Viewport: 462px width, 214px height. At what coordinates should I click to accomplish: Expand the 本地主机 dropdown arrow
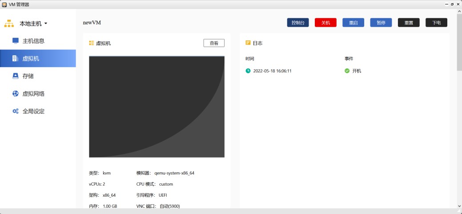(46, 24)
